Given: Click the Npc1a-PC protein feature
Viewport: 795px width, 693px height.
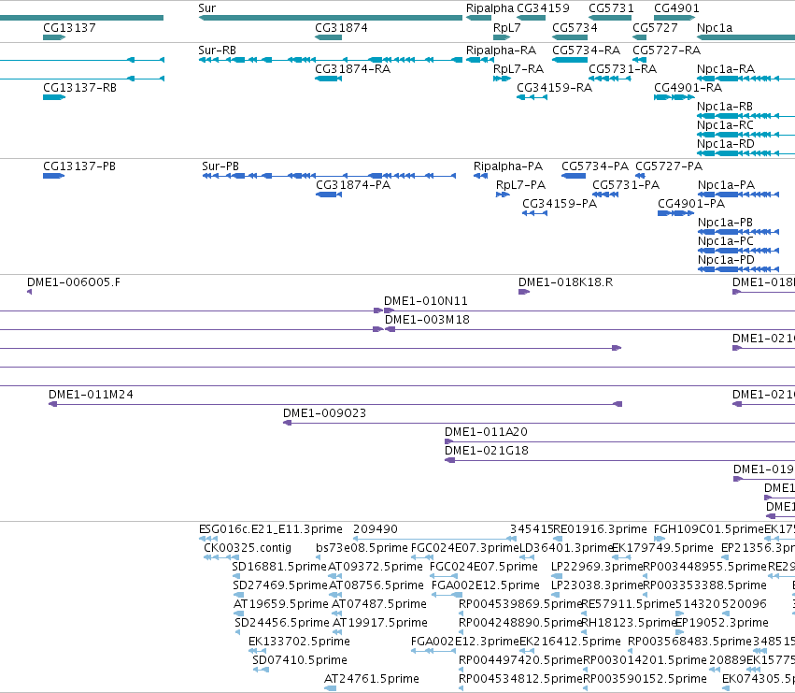Looking at the screenshot, I should tap(738, 251).
